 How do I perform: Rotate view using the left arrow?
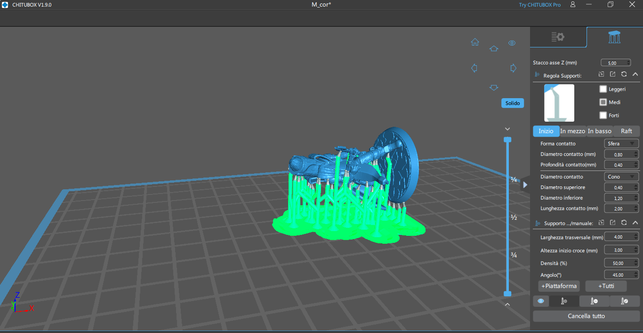[474, 68]
